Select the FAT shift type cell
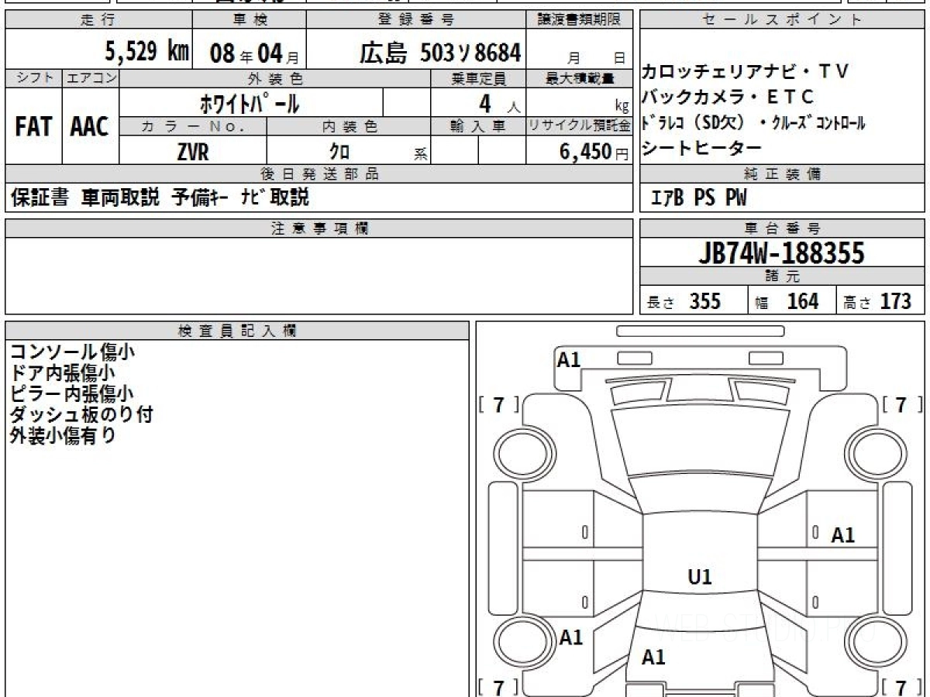The width and height of the screenshot is (930, 697). (33, 126)
